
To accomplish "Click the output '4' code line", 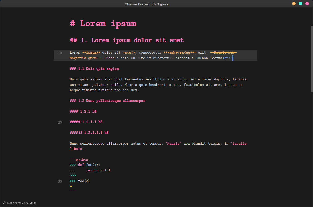I will pyautogui.click(x=71, y=186).
